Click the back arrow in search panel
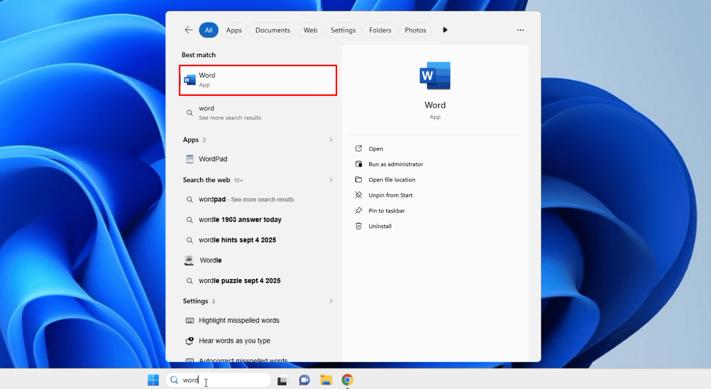This screenshot has height=389, width=711. coord(188,30)
